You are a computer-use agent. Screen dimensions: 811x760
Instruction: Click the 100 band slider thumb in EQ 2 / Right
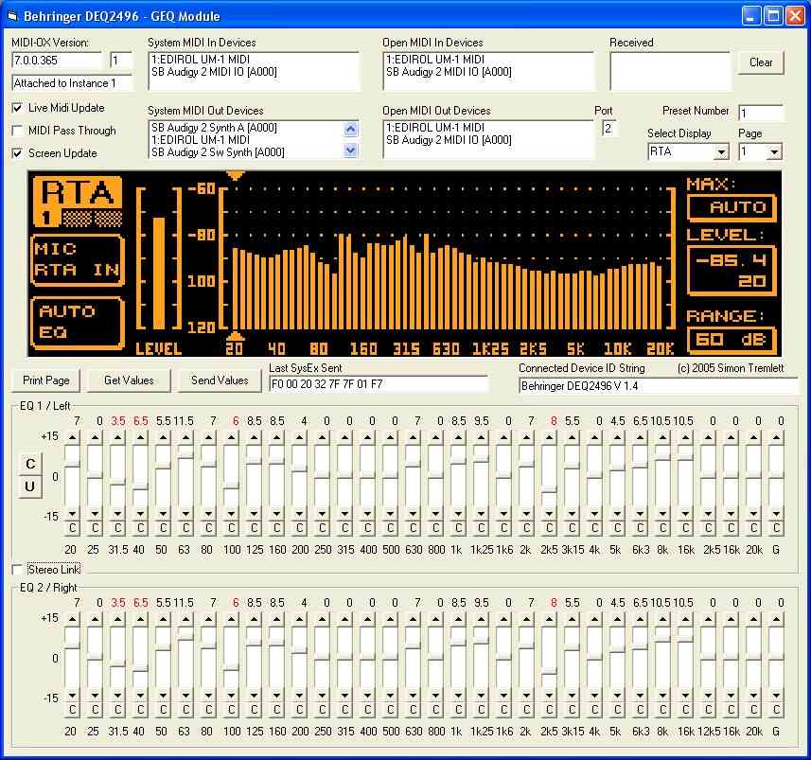231,668
